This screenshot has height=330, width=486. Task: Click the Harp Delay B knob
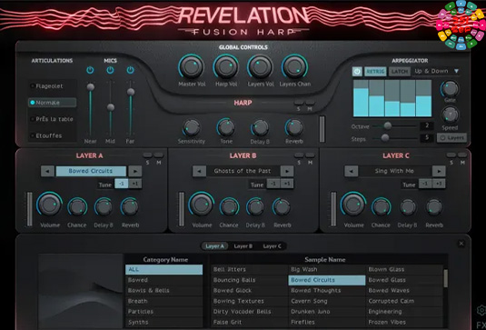tap(260, 127)
